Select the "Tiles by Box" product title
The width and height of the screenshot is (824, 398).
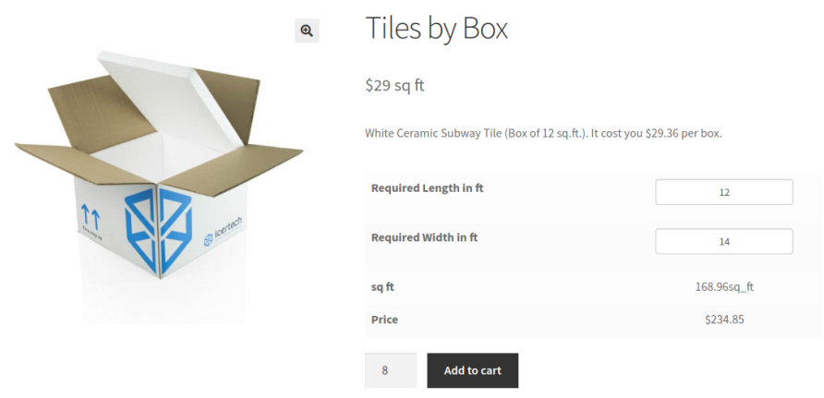click(x=437, y=28)
